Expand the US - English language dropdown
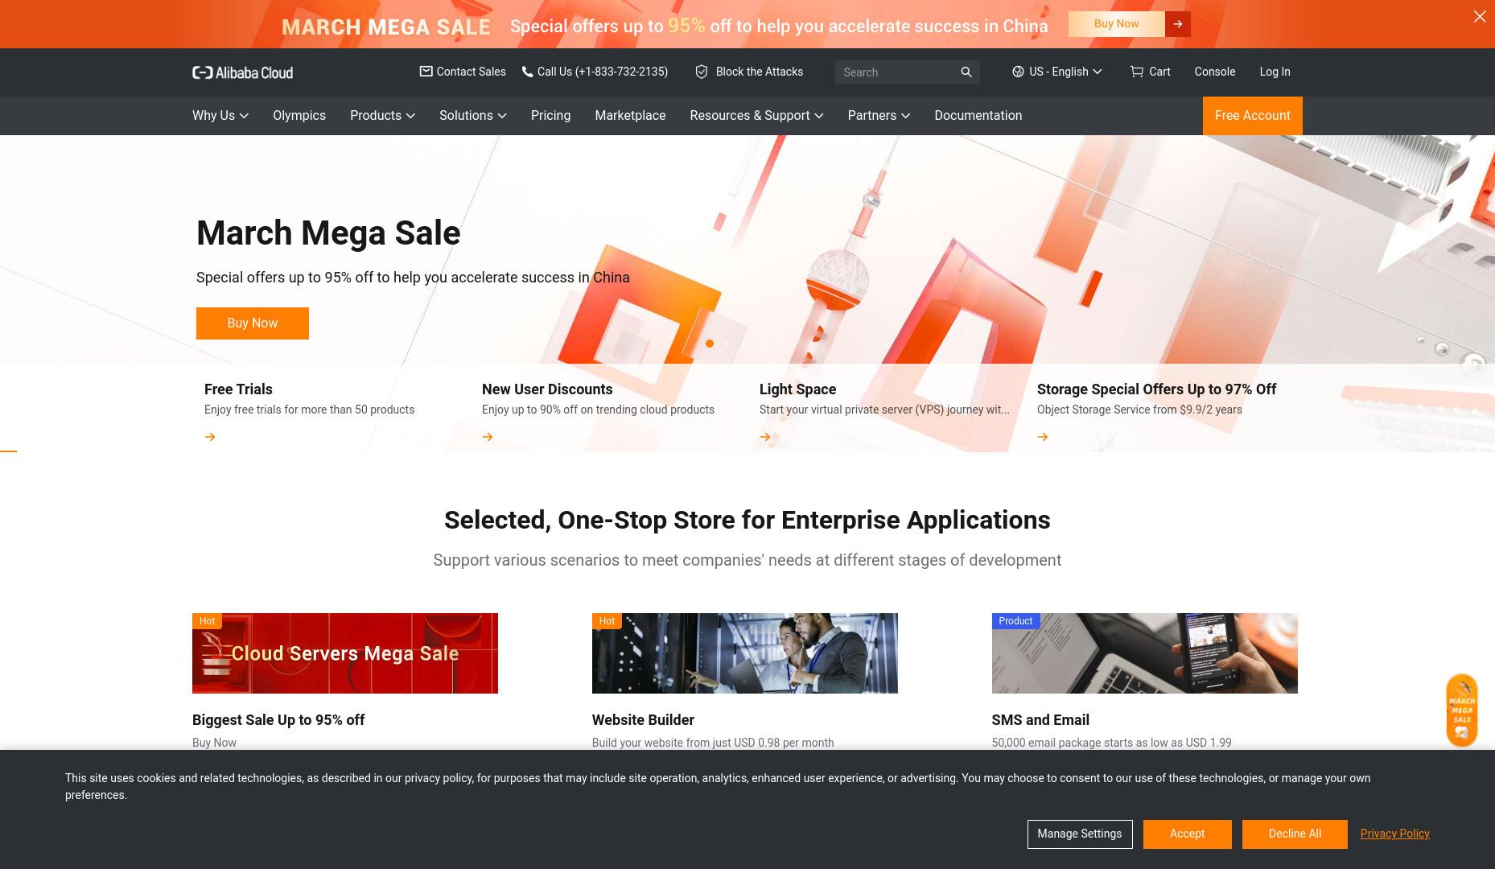Screen dimensions: 1495x869 tap(1057, 72)
